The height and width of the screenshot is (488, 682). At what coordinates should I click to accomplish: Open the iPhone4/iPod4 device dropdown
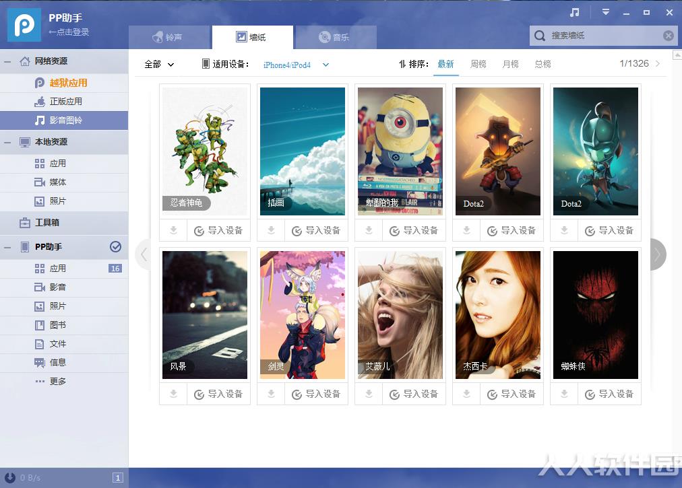coord(296,65)
